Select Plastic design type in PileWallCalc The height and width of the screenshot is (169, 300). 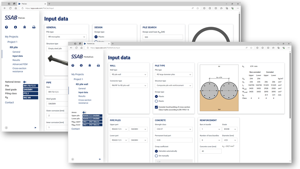(156, 96)
